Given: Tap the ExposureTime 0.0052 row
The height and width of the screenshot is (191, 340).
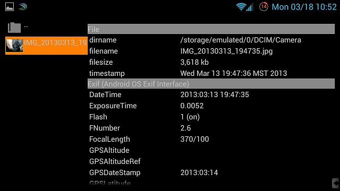Looking at the screenshot, I should [x=211, y=106].
